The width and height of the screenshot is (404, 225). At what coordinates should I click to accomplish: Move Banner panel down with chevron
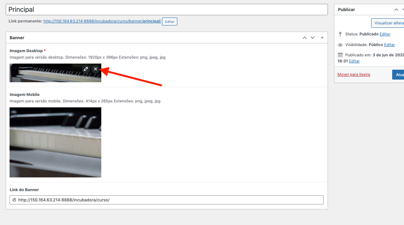pos(313,38)
